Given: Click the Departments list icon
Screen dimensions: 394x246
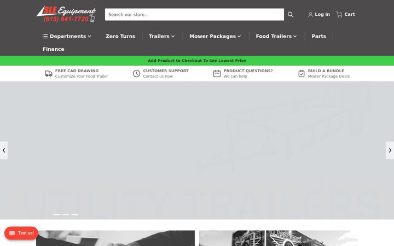Looking at the screenshot, I should (45, 37).
